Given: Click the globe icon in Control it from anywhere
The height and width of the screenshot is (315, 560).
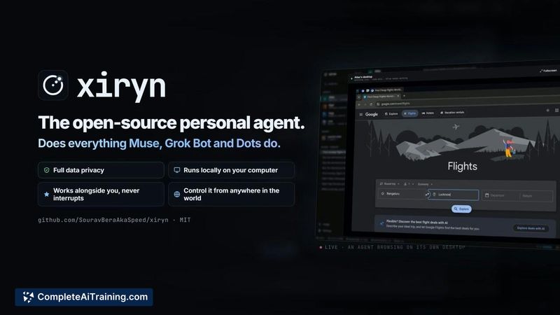Looking at the screenshot, I should pos(177,195).
